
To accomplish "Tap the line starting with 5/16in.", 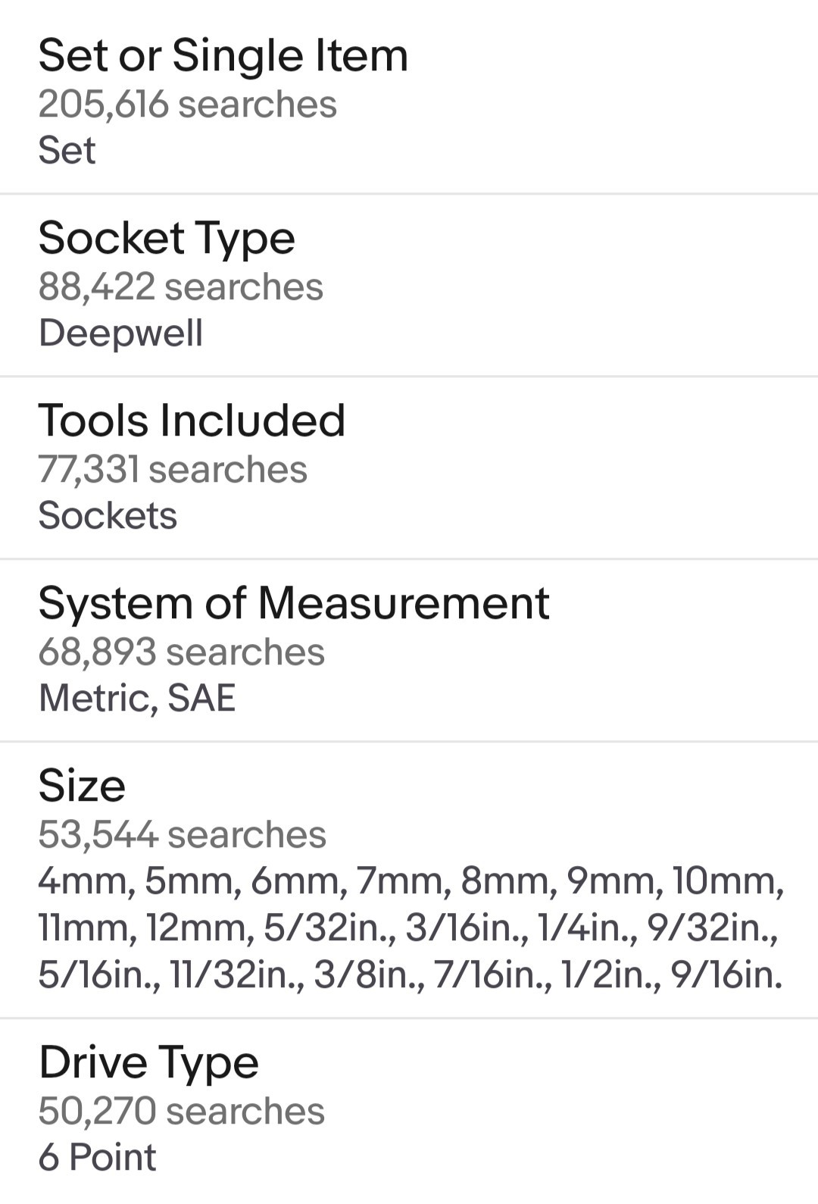I will (x=411, y=975).
